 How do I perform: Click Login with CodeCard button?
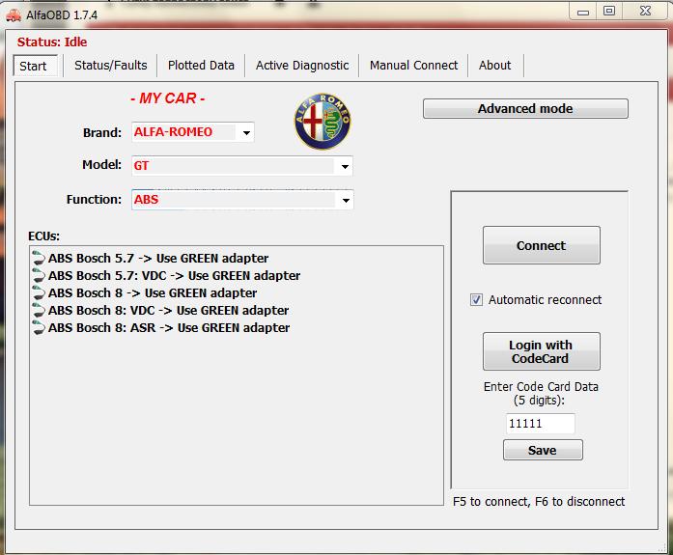point(542,351)
